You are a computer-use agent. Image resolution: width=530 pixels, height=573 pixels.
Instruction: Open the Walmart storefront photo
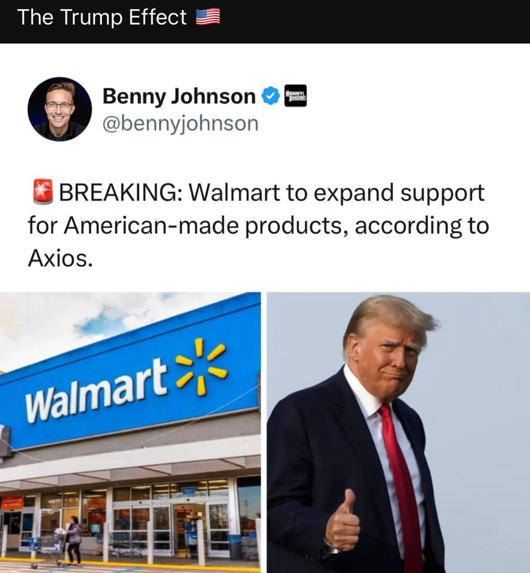(130, 432)
